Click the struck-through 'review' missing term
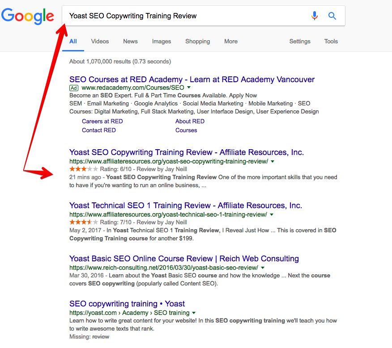Image resolution: width=392 pixels, height=348 pixels. (101, 337)
